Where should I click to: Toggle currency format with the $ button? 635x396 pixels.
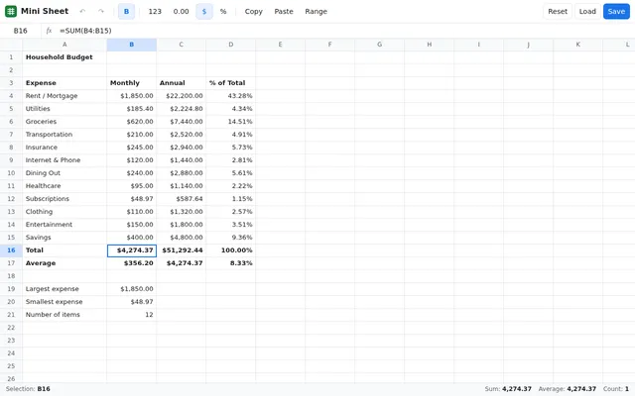[x=204, y=11]
